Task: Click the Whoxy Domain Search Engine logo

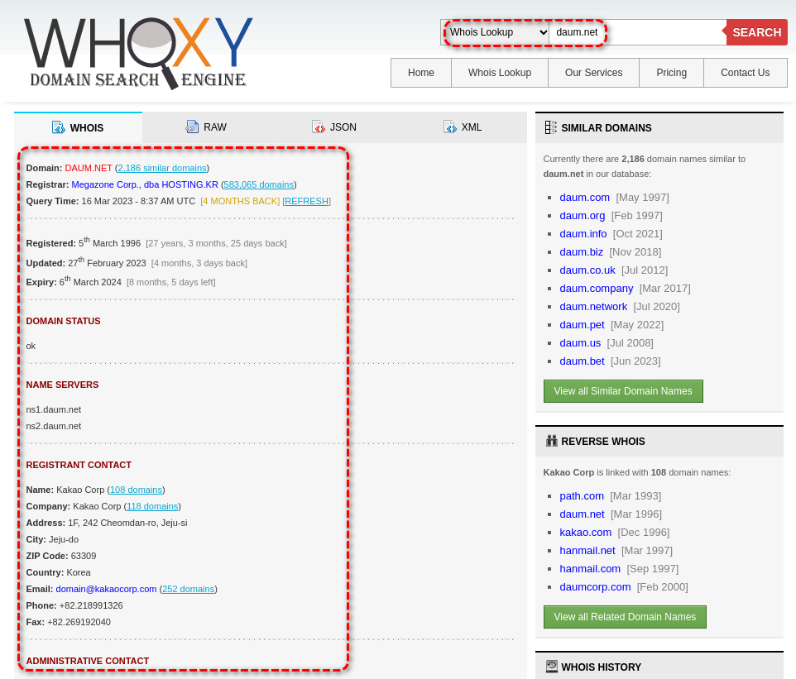Action: click(138, 53)
